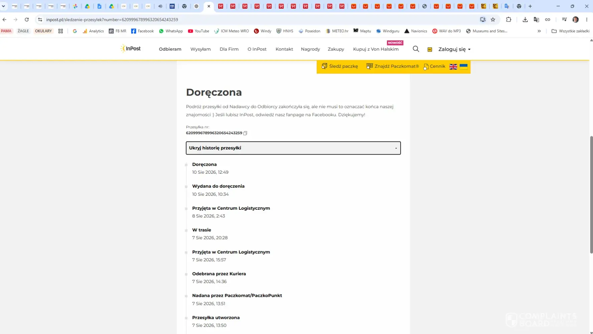The height and width of the screenshot is (334, 593).
Task: Open the PAMA bookmark folder
Action: click(6, 31)
